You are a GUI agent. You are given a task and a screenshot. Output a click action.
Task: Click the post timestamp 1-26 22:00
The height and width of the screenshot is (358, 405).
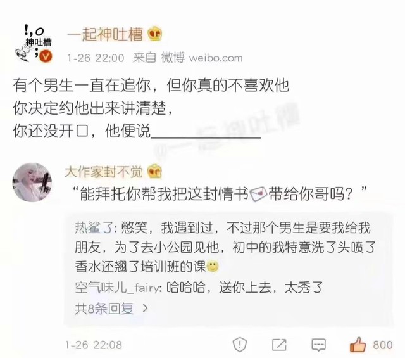96,58
